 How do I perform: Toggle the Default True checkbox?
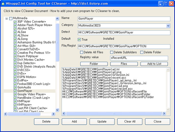(79, 39)
